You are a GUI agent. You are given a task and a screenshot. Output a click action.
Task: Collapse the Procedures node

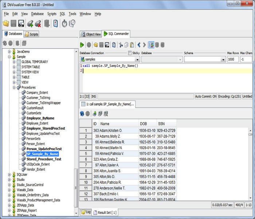click(14, 88)
